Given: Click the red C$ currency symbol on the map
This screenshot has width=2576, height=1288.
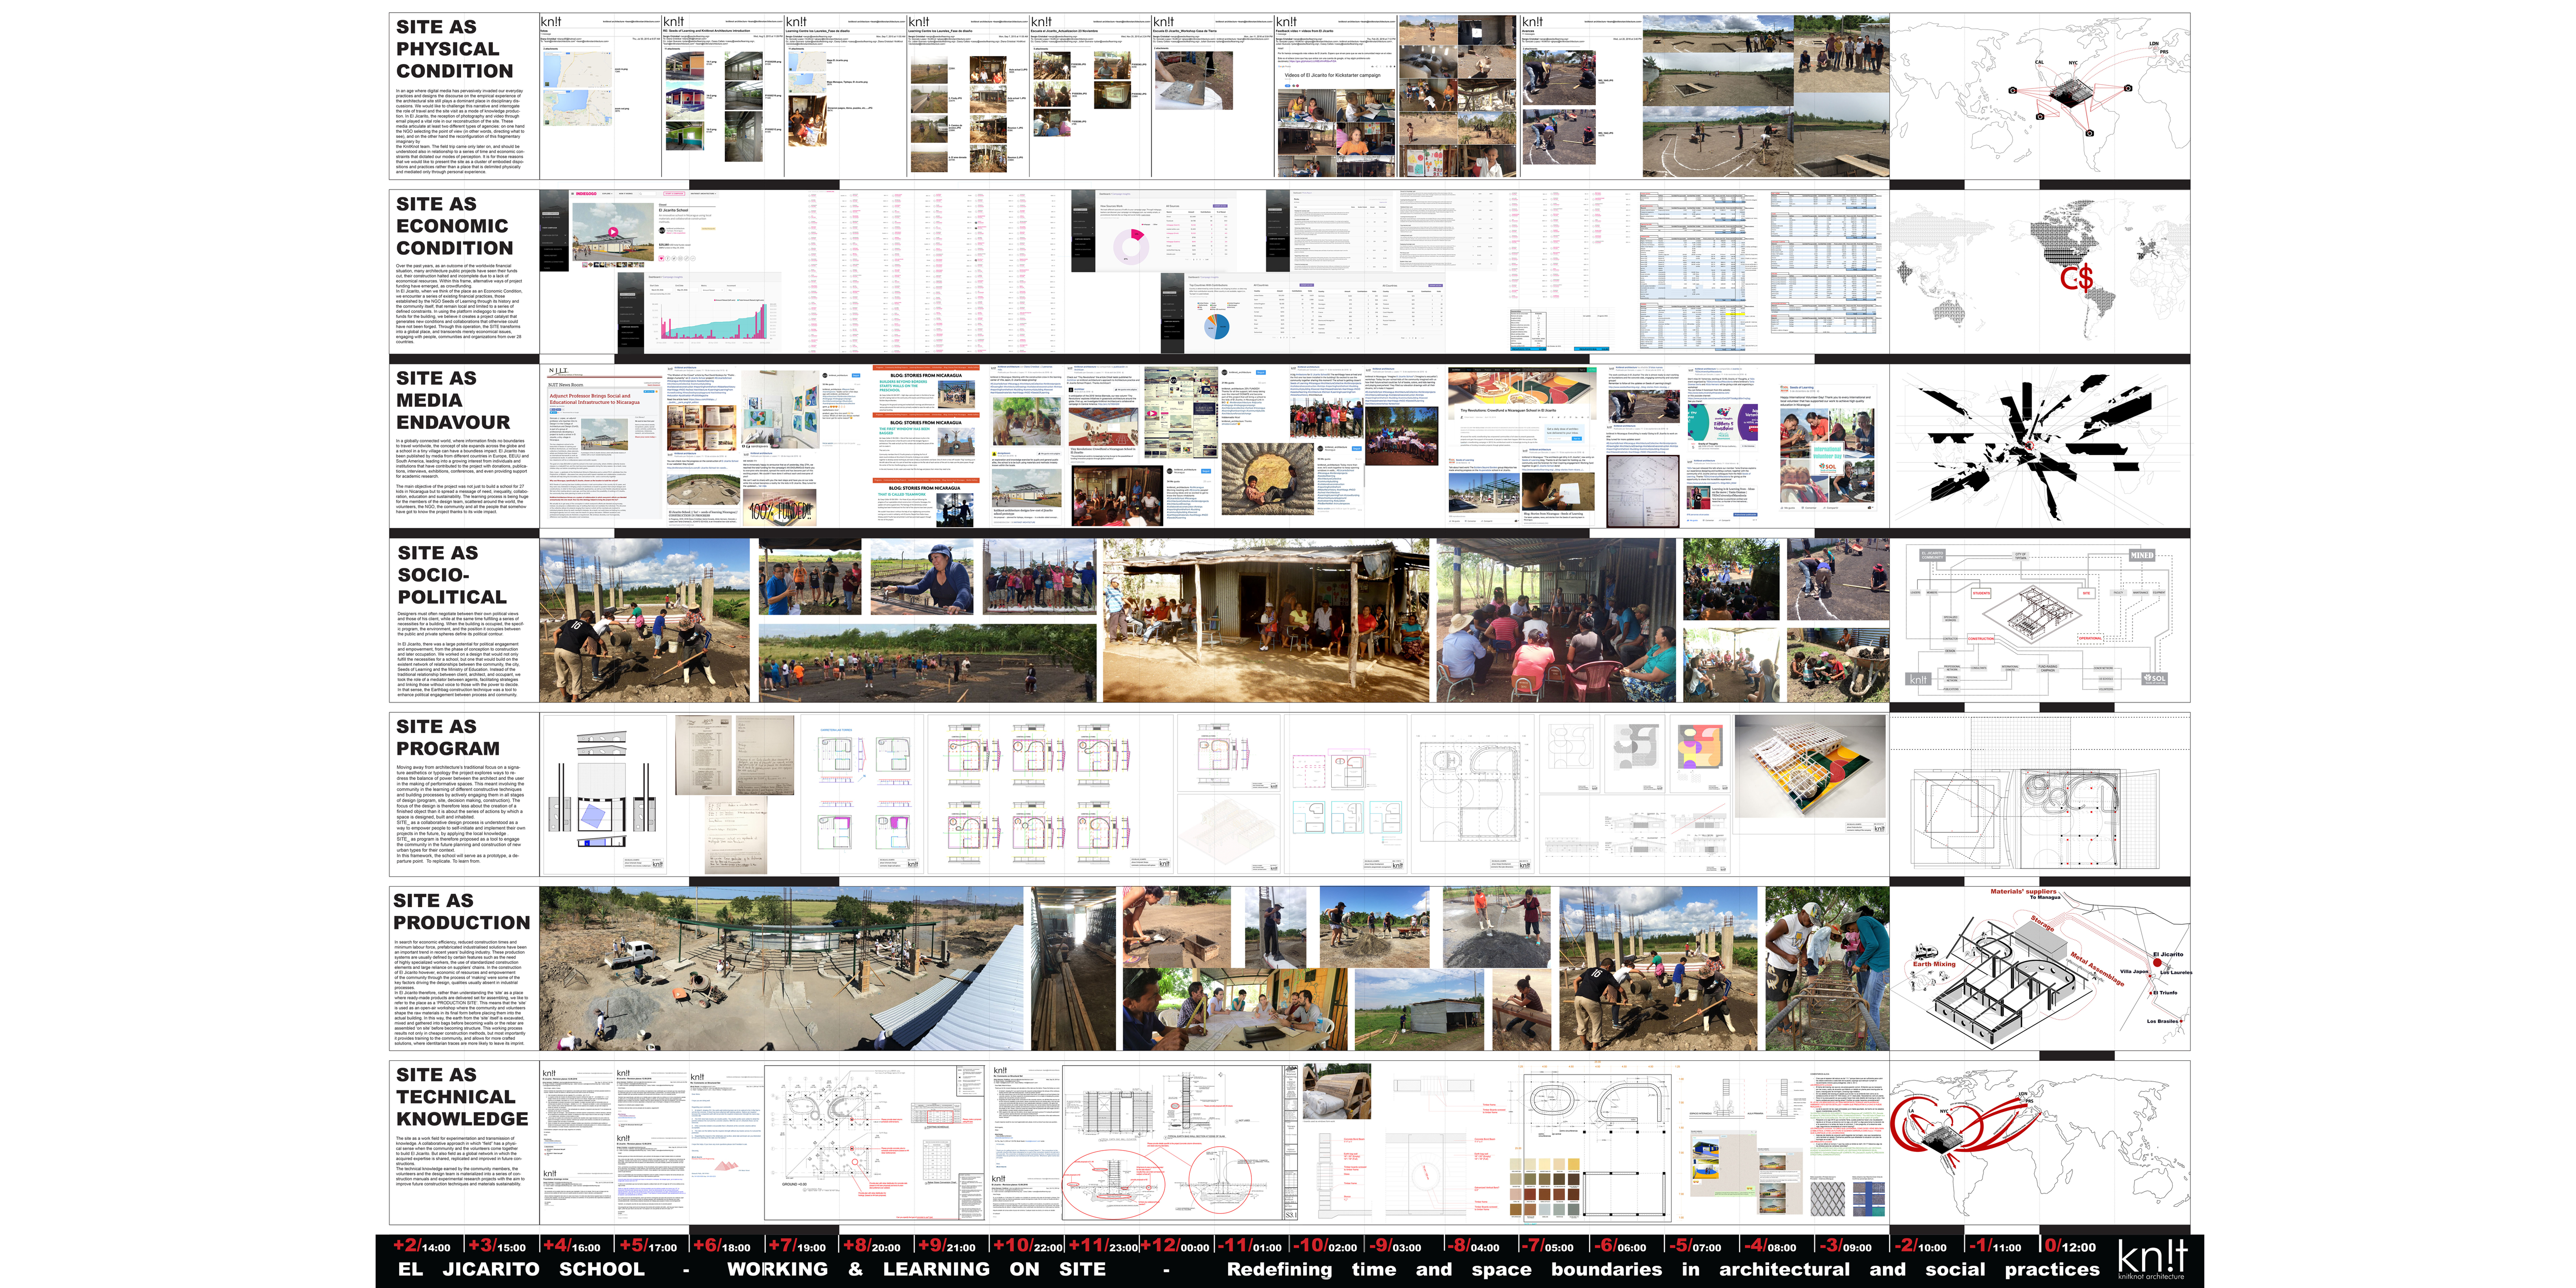Looking at the screenshot, I should pyautogui.click(x=2076, y=277).
